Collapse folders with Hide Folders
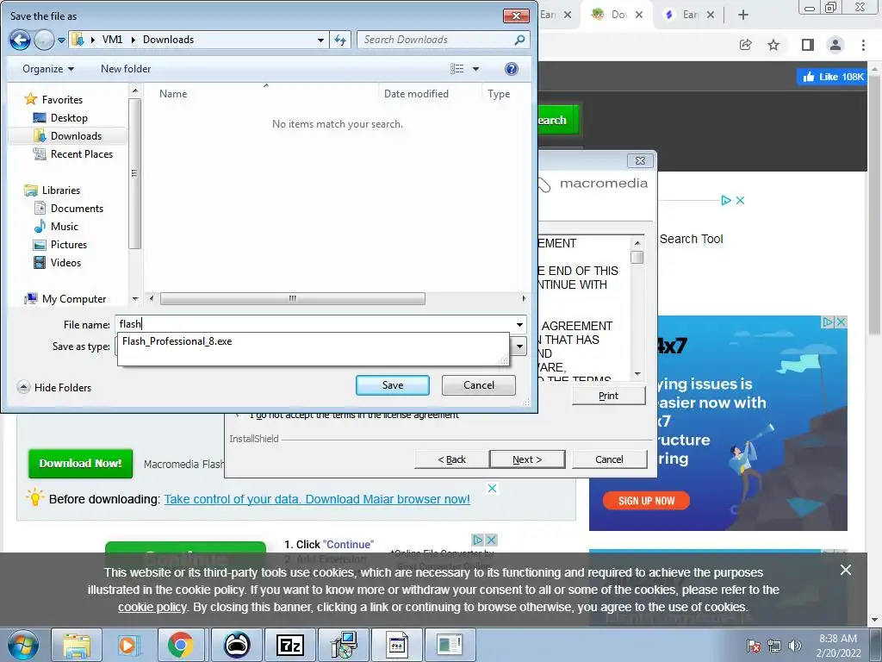 [x=54, y=387]
